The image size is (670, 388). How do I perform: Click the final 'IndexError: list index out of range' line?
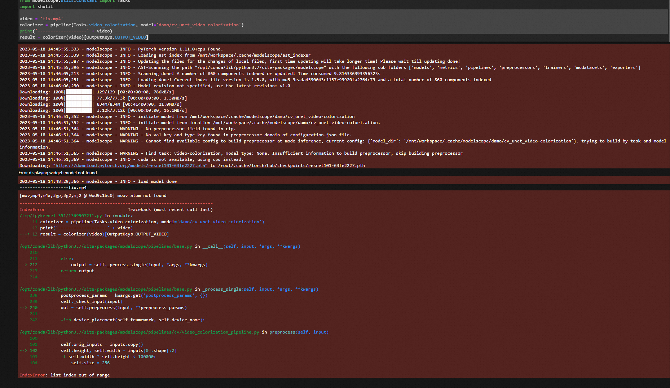pos(65,375)
